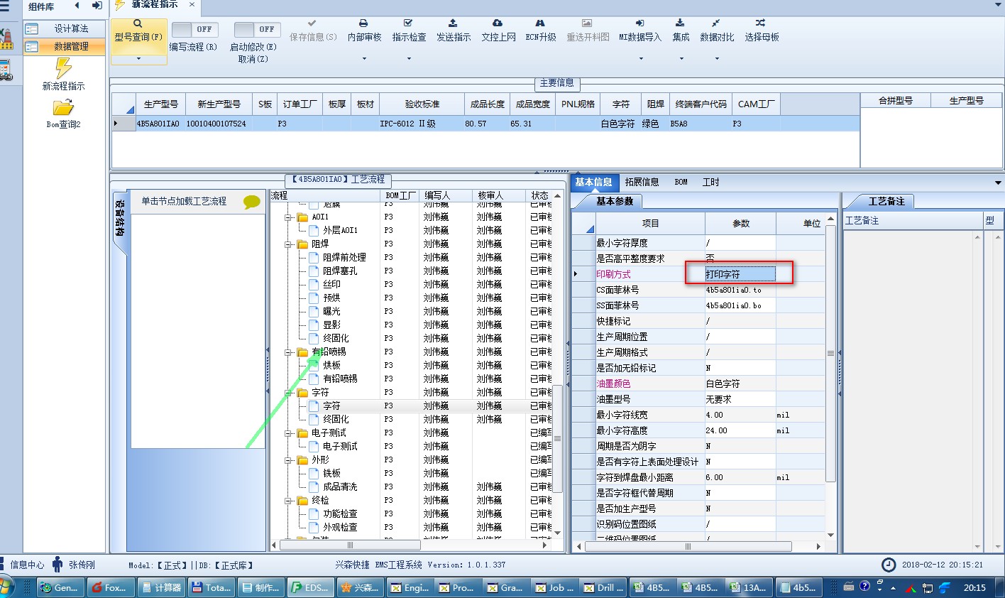Viewport: 1005px width, 598px height.
Task: Switch to the BOM tab
Action: coord(681,182)
